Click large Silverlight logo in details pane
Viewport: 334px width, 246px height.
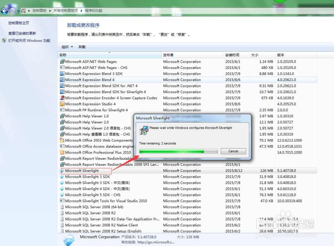(x=69, y=240)
